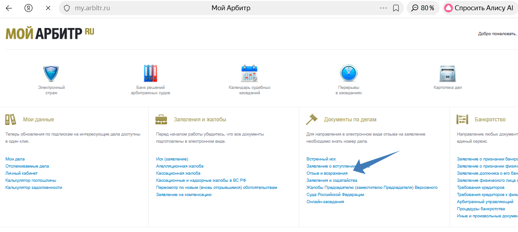Click the my.arbitr.ru address field

(x=92, y=8)
